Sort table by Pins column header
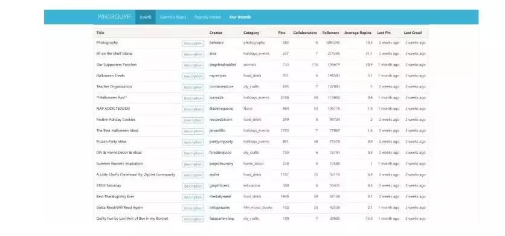Screen dimensions: 505x236 pos(282,33)
